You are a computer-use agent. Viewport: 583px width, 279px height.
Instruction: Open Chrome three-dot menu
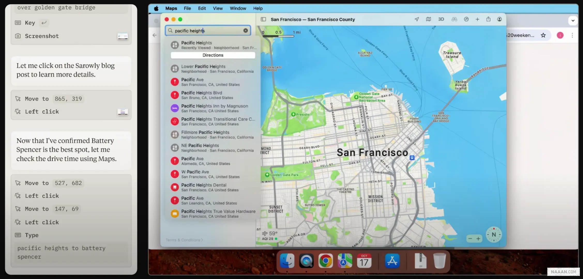[572, 35]
